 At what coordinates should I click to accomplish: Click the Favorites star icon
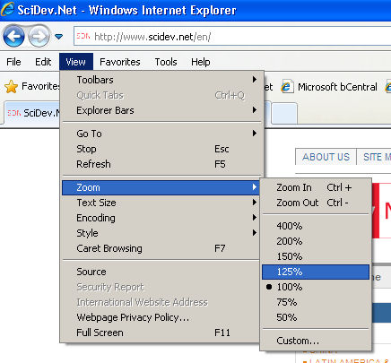(11, 87)
